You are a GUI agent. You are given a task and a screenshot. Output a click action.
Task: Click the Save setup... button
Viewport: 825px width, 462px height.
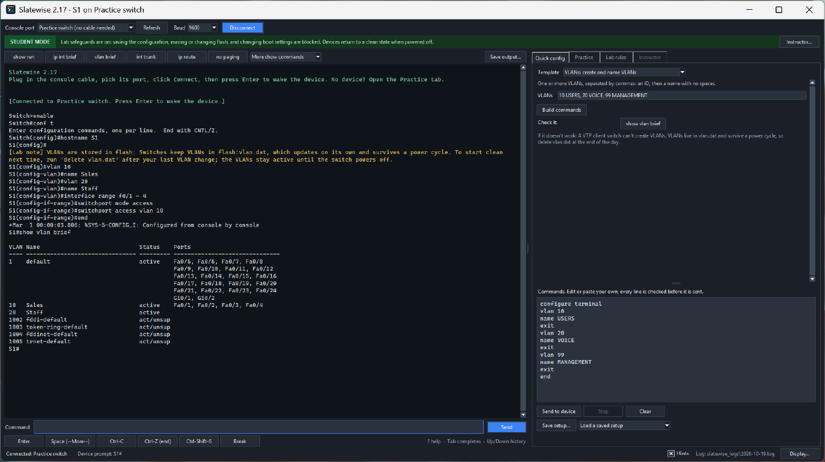556,426
